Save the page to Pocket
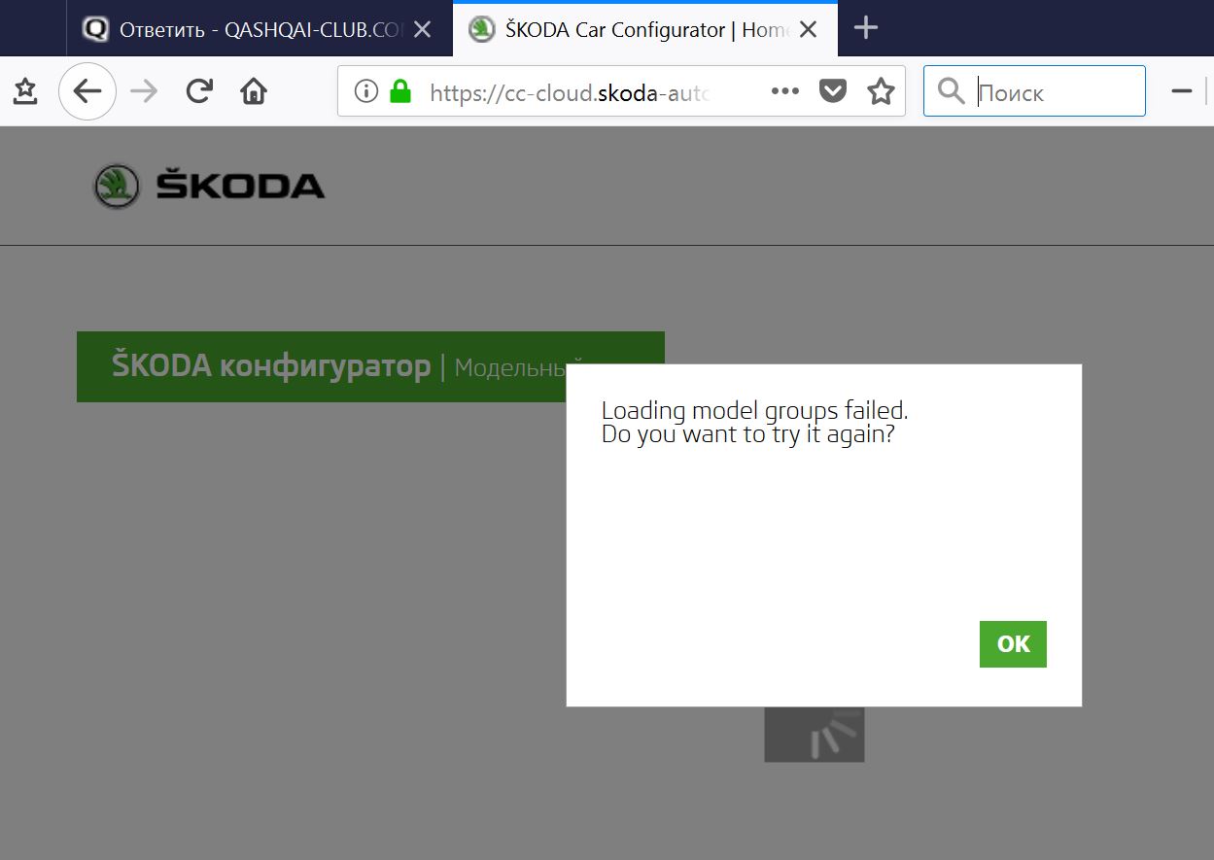 coord(833,91)
